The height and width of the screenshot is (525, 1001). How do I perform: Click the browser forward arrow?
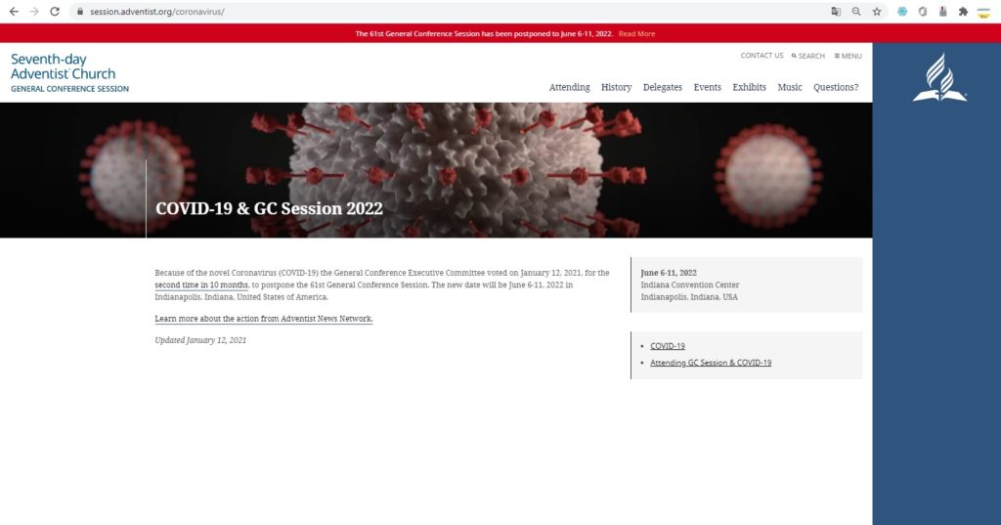(34, 12)
